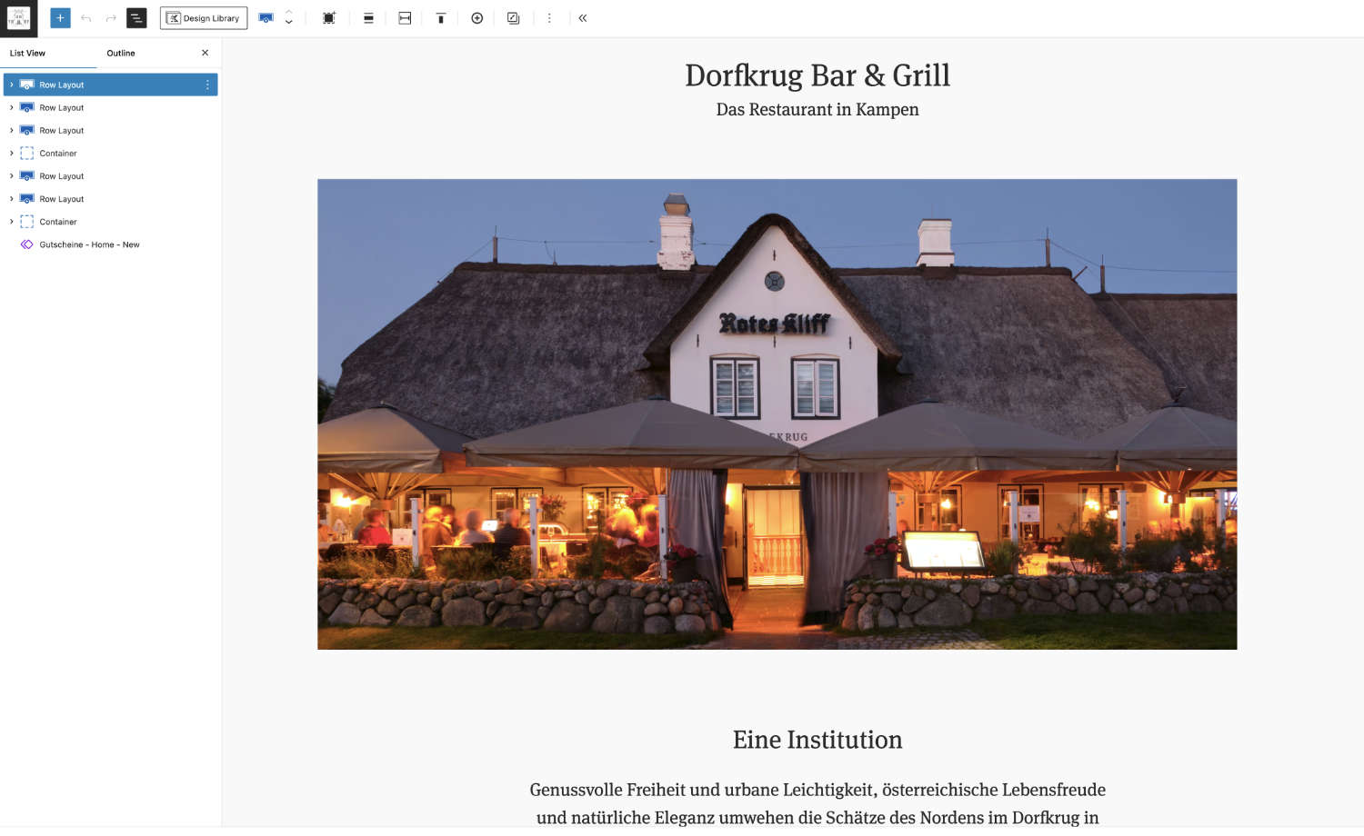The height and width of the screenshot is (836, 1364).
Task: Select the 'Eine Institution' heading
Action: click(817, 740)
